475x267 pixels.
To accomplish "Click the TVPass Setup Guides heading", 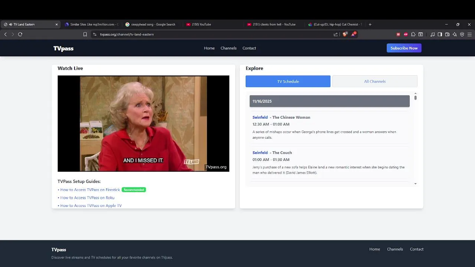I will pos(79,181).
